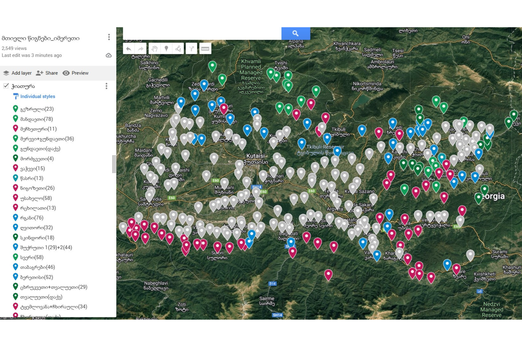Select the hand pan tool

coord(154,49)
